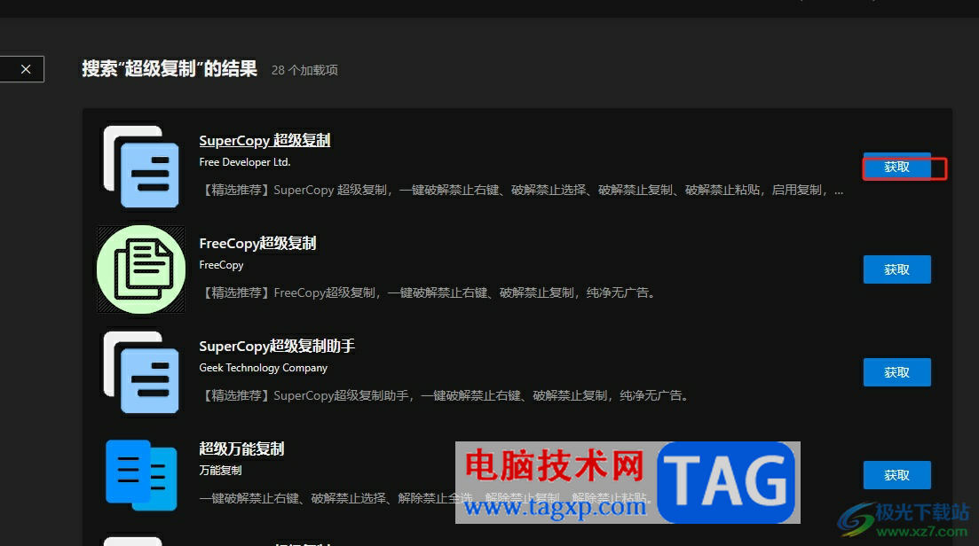Click the 28 个加载项 result count

pos(304,70)
